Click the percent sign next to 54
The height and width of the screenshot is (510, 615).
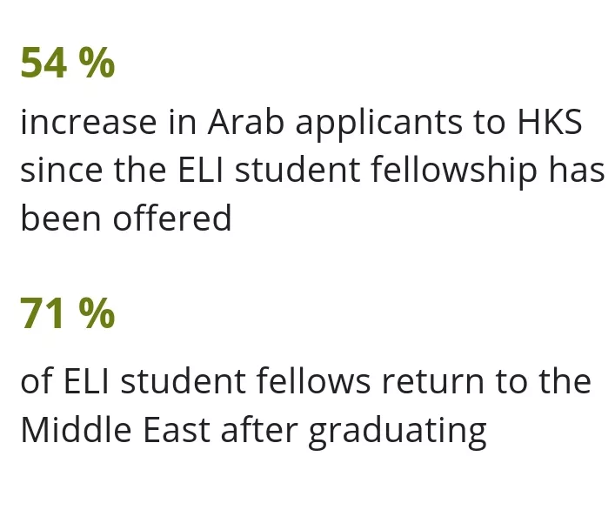pos(97,63)
